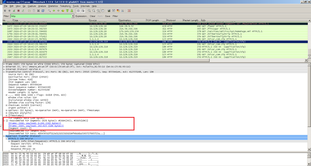Click the Expression... button beside filter

(x=82, y=16)
